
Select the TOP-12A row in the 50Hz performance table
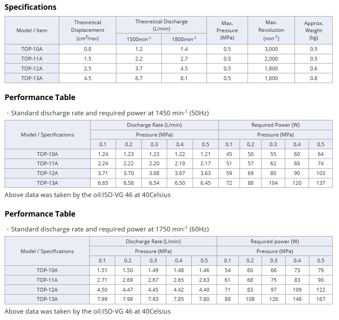pos(168,173)
